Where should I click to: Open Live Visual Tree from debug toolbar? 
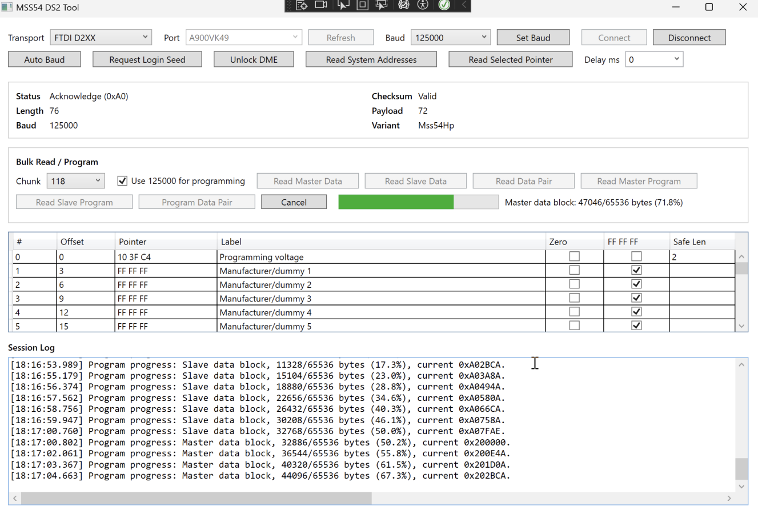[x=302, y=5]
